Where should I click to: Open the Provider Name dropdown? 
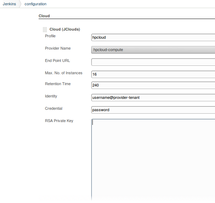point(153,50)
